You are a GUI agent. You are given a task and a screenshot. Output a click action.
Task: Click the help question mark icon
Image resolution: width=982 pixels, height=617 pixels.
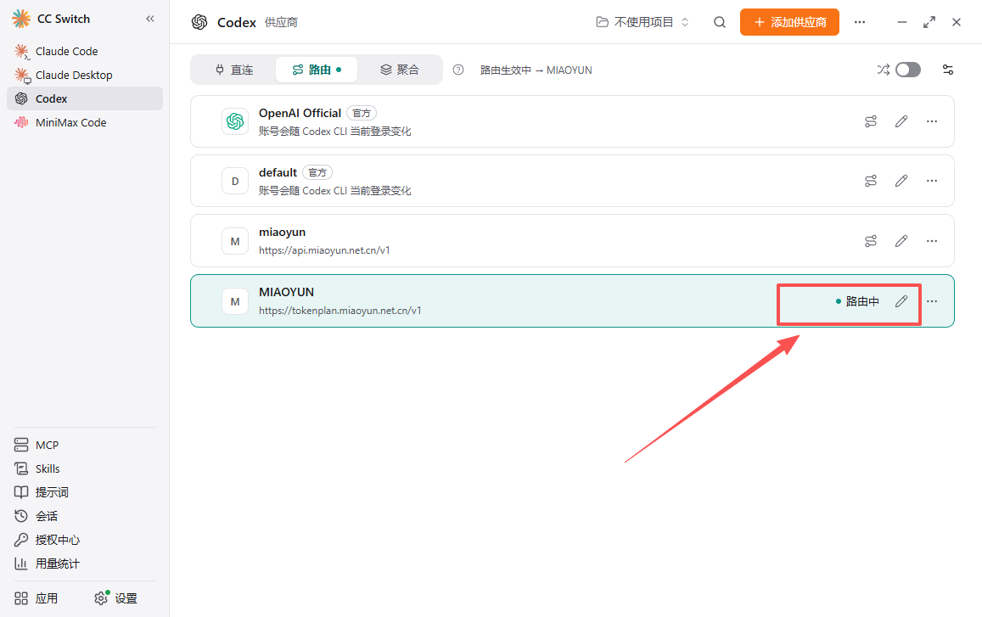pyautogui.click(x=458, y=70)
